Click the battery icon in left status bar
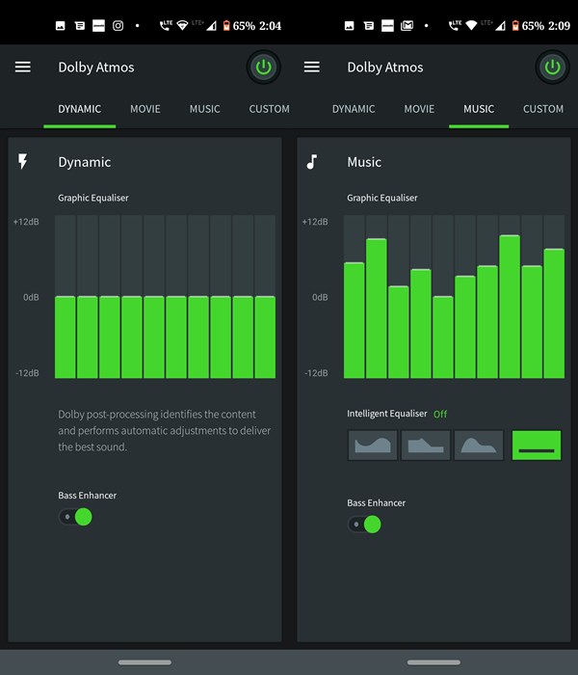Image resolution: width=578 pixels, height=675 pixels. pyautogui.click(x=226, y=26)
